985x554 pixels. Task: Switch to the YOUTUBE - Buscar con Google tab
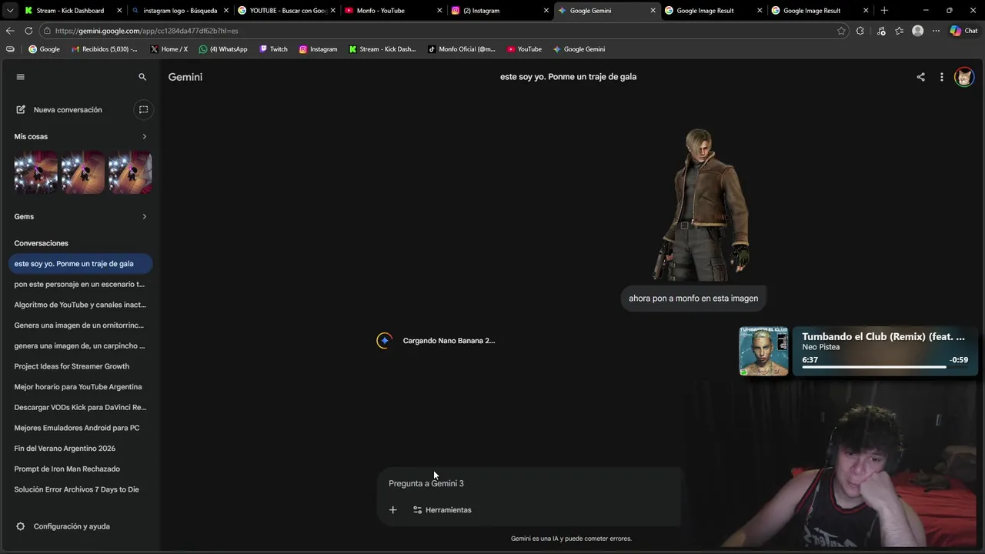[286, 11]
